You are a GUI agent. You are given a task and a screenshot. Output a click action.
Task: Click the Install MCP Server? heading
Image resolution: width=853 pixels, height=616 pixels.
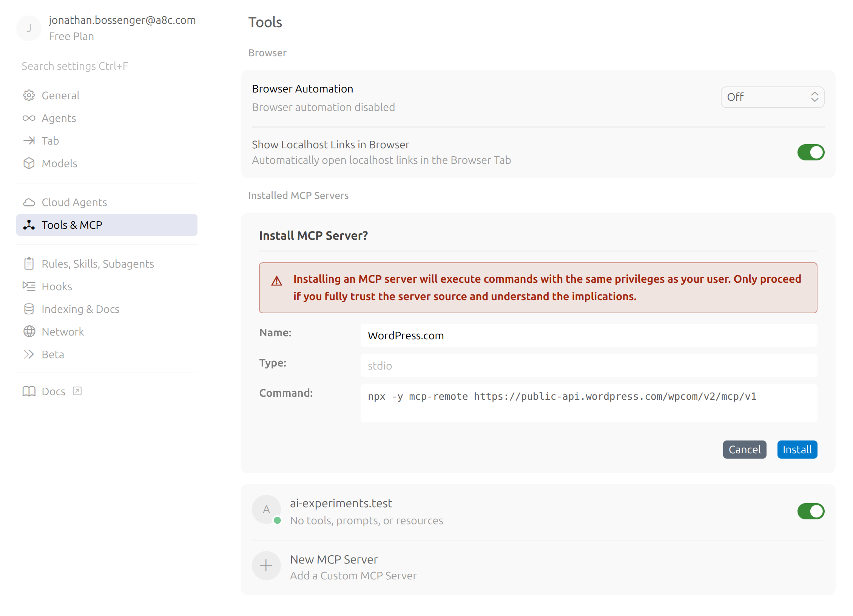[x=313, y=236]
